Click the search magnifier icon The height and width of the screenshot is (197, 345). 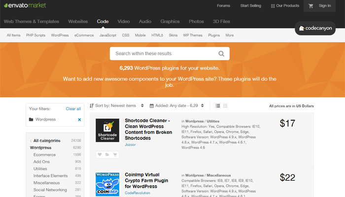point(221,54)
